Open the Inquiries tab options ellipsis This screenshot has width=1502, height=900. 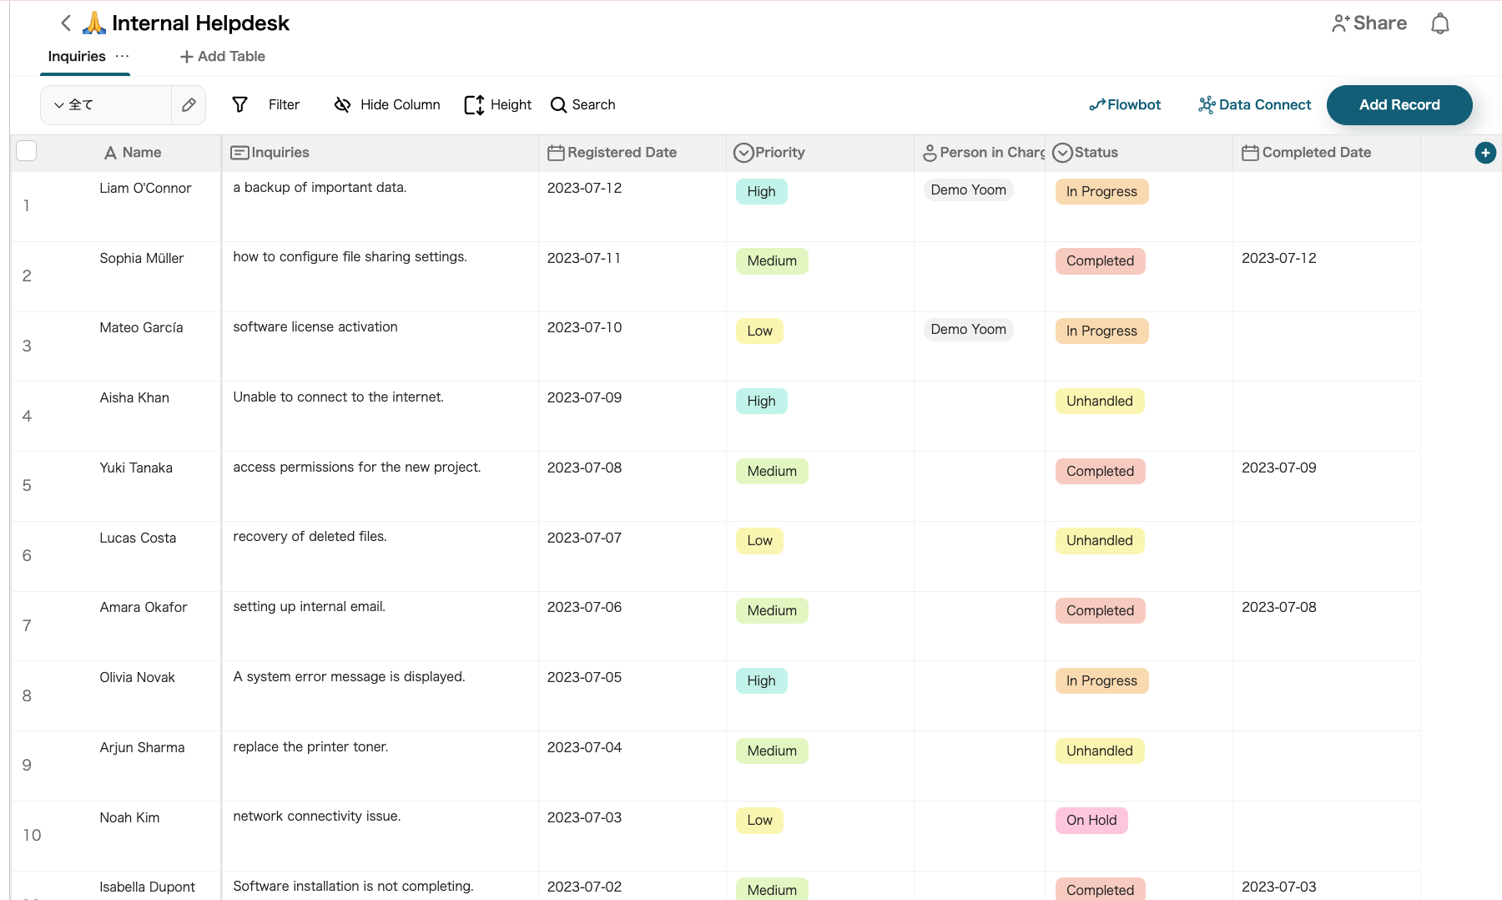point(123,56)
